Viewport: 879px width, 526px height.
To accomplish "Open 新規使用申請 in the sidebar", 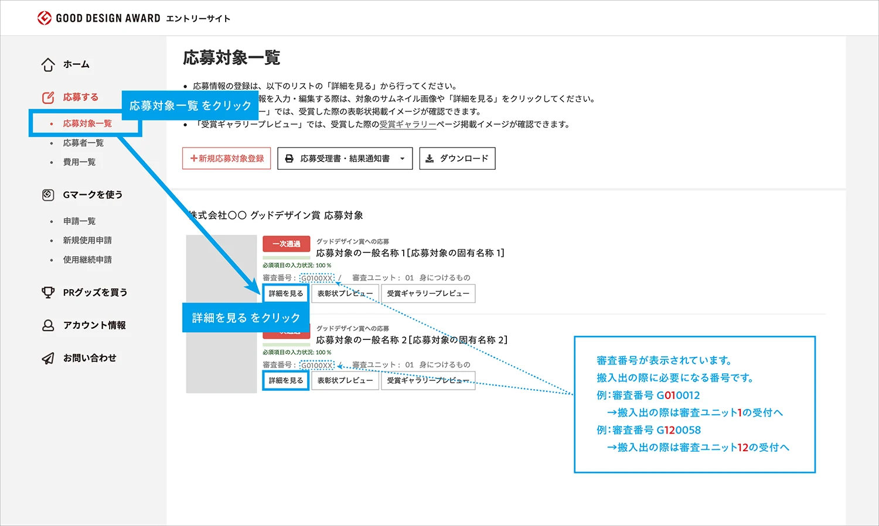I will (x=87, y=240).
